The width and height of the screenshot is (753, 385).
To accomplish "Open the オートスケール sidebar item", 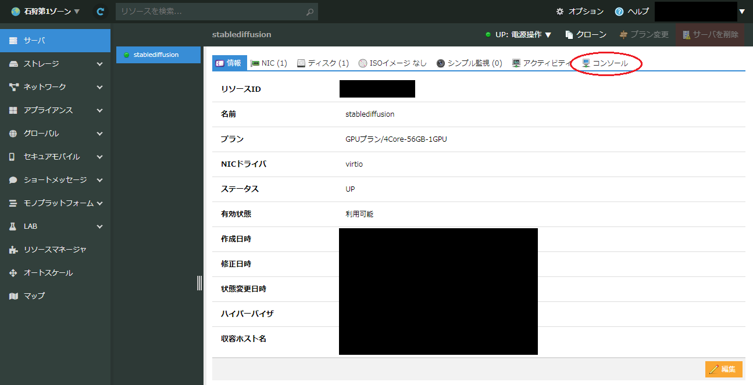I will coord(48,273).
